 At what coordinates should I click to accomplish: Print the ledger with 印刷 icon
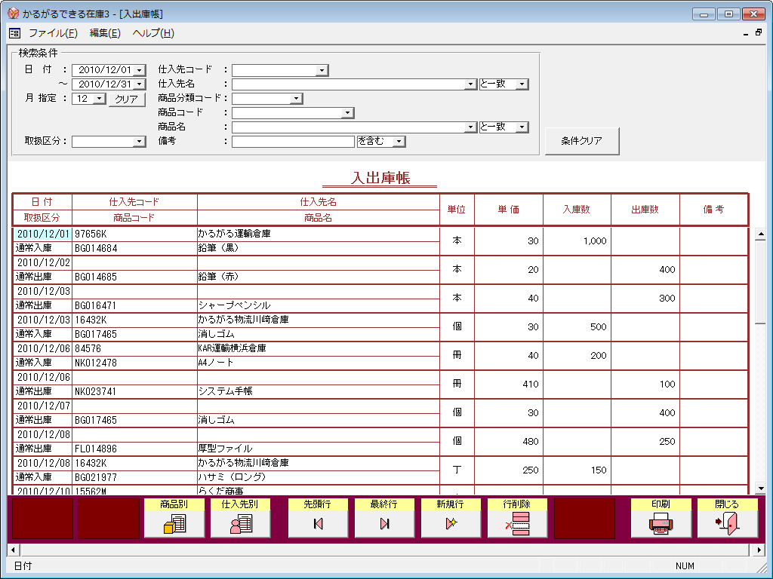pos(661,518)
